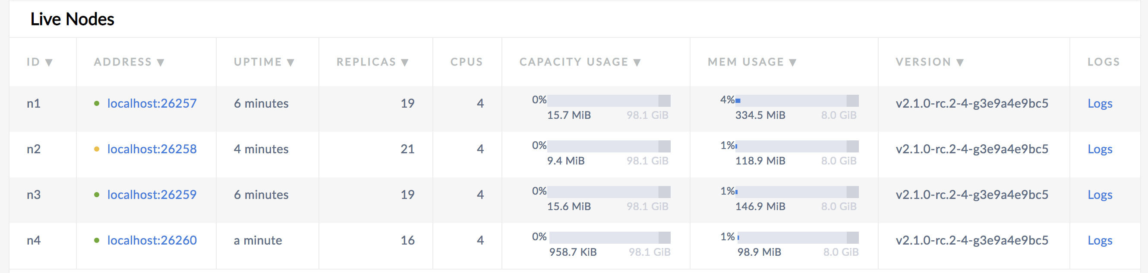Open Logs for node n4
This screenshot has width=1148, height=273.
[x=1099, y=241]
